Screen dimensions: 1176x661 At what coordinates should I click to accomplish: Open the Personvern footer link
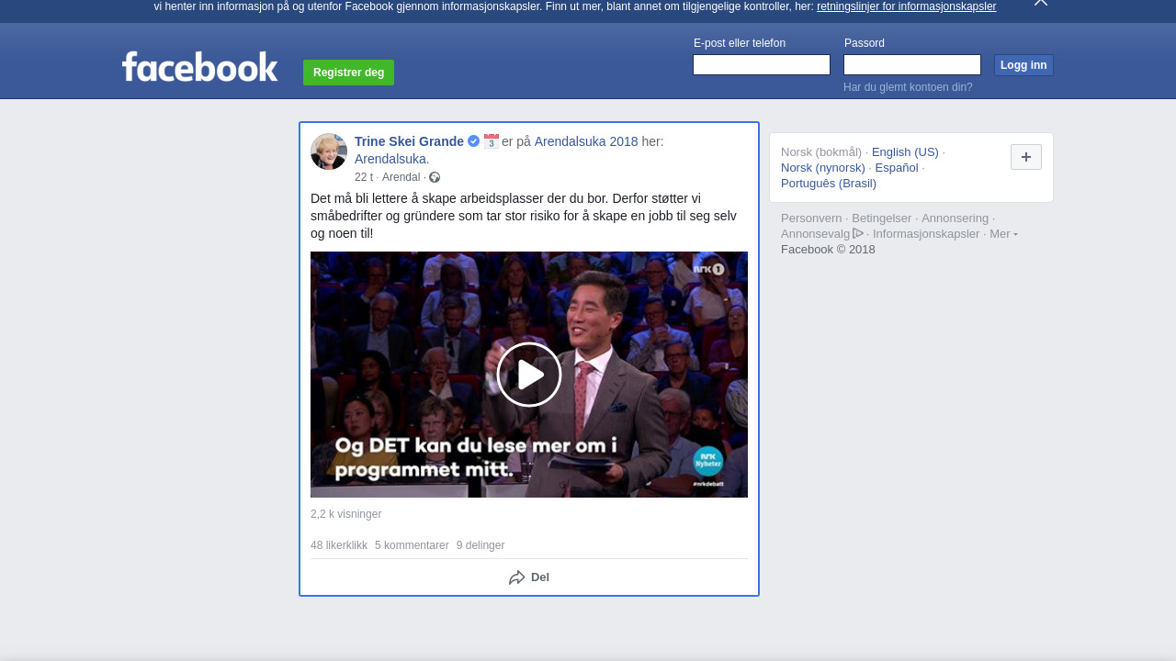811,218
